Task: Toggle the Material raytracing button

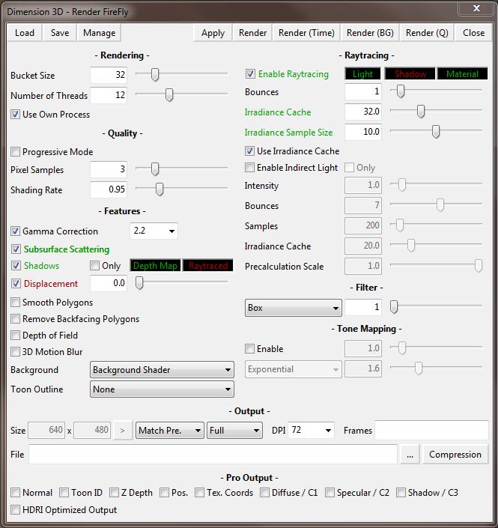Action: pyautogui.click(x=462, y=74)
